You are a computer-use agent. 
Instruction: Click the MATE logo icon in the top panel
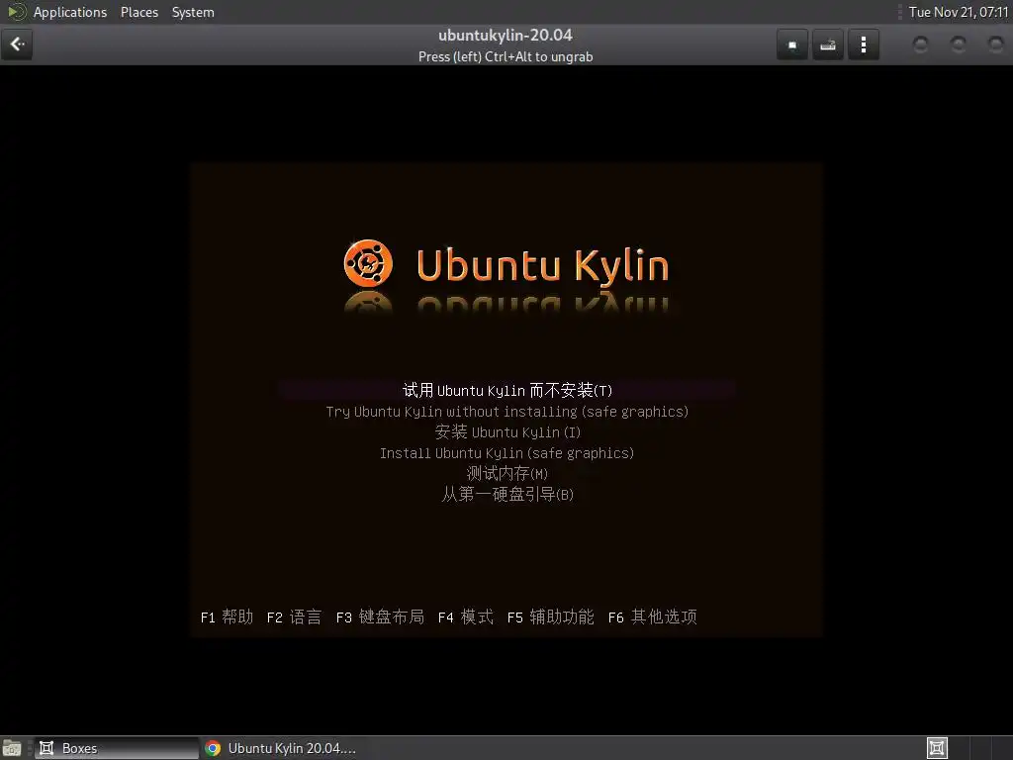tap(17, 12)
